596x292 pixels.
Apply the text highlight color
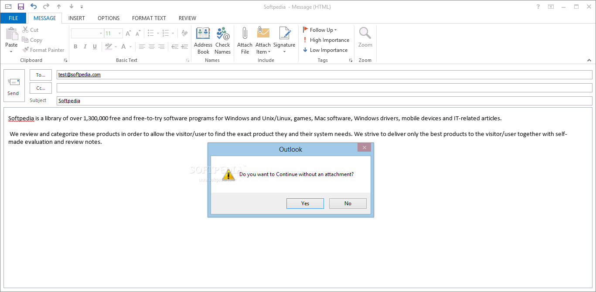(108, 47)
